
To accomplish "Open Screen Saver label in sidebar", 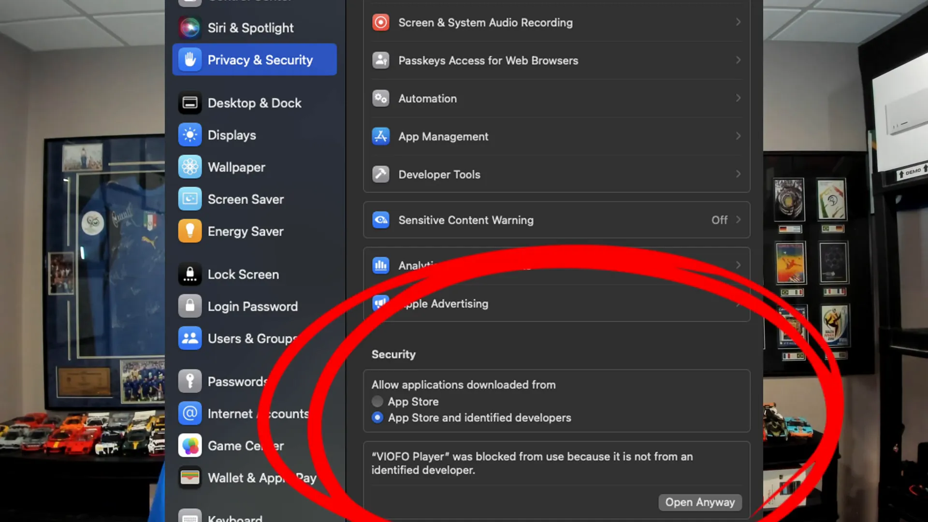I will tap(246, 199).
